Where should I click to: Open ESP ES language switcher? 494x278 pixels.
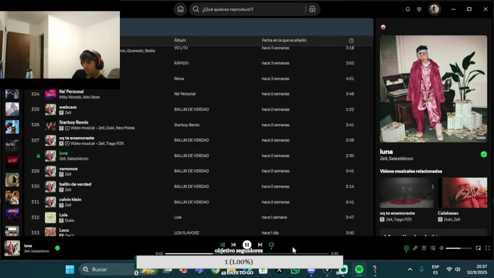[435, 270]
